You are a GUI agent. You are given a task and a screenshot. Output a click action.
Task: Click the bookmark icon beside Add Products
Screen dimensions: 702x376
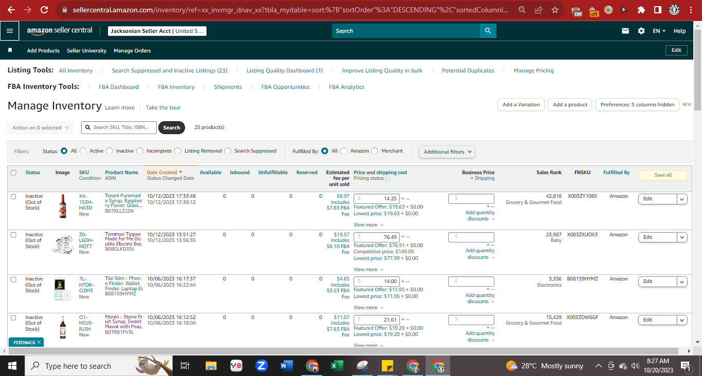10,50
